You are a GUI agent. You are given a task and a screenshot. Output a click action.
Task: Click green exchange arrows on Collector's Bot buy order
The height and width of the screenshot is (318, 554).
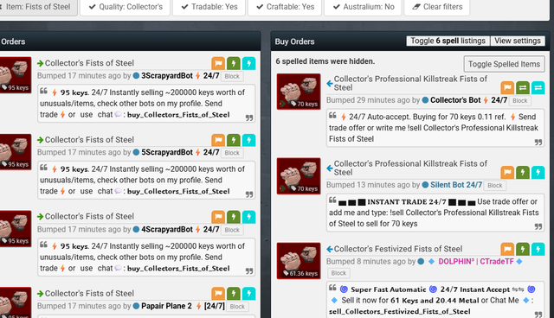coord(523,87)
